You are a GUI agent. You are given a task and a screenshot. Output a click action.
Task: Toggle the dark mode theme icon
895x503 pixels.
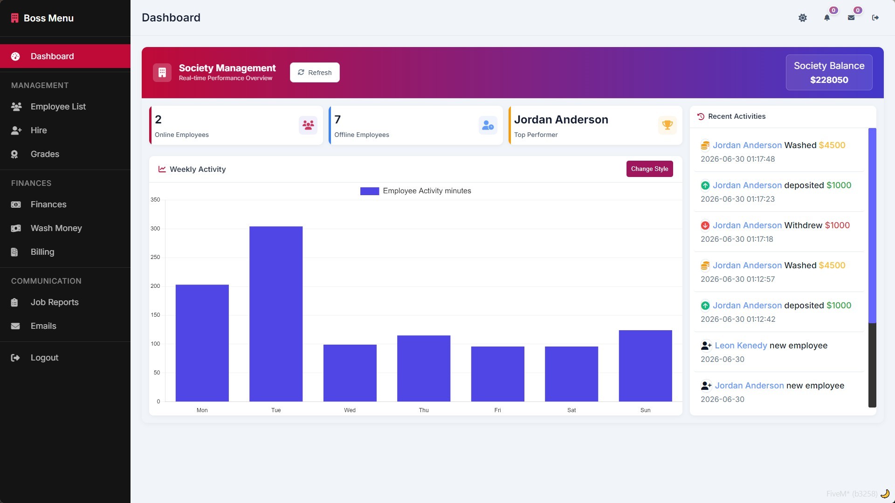coord(802,18)
